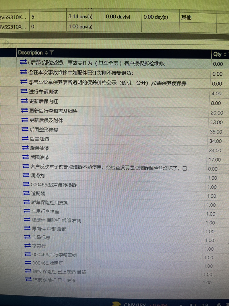This screenshot has height=306, width=229.
Task: Click swap icon for 000466/牌照灯 row
Action: (x=28, y=263)
